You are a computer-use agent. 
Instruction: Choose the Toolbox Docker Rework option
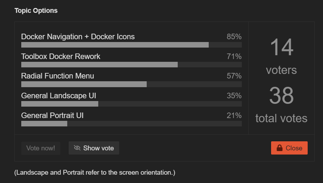(61, 56)
